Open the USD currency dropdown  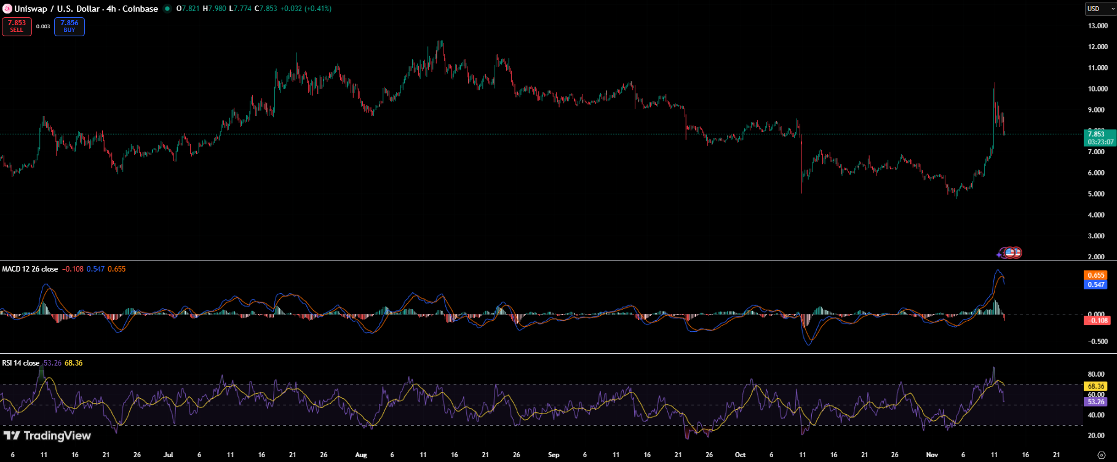pos(1100,9)
